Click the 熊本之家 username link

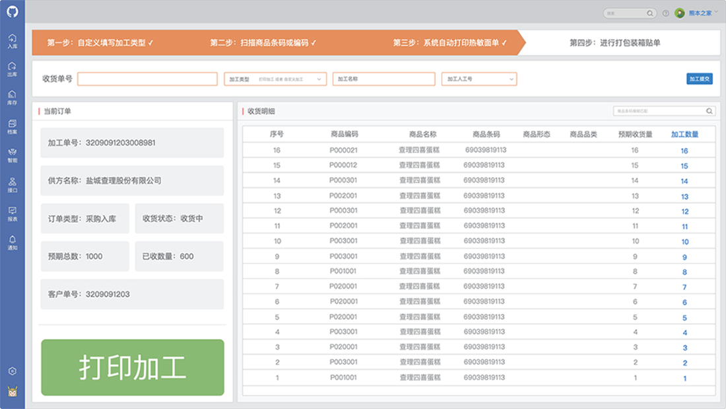click(x=700, y=13)
